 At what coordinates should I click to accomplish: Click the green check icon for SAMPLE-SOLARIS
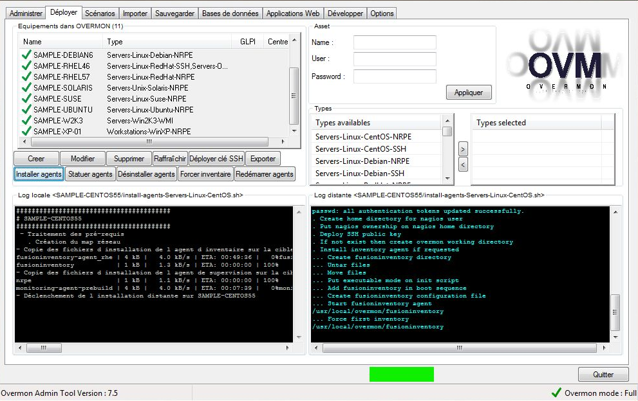(26, 87)
